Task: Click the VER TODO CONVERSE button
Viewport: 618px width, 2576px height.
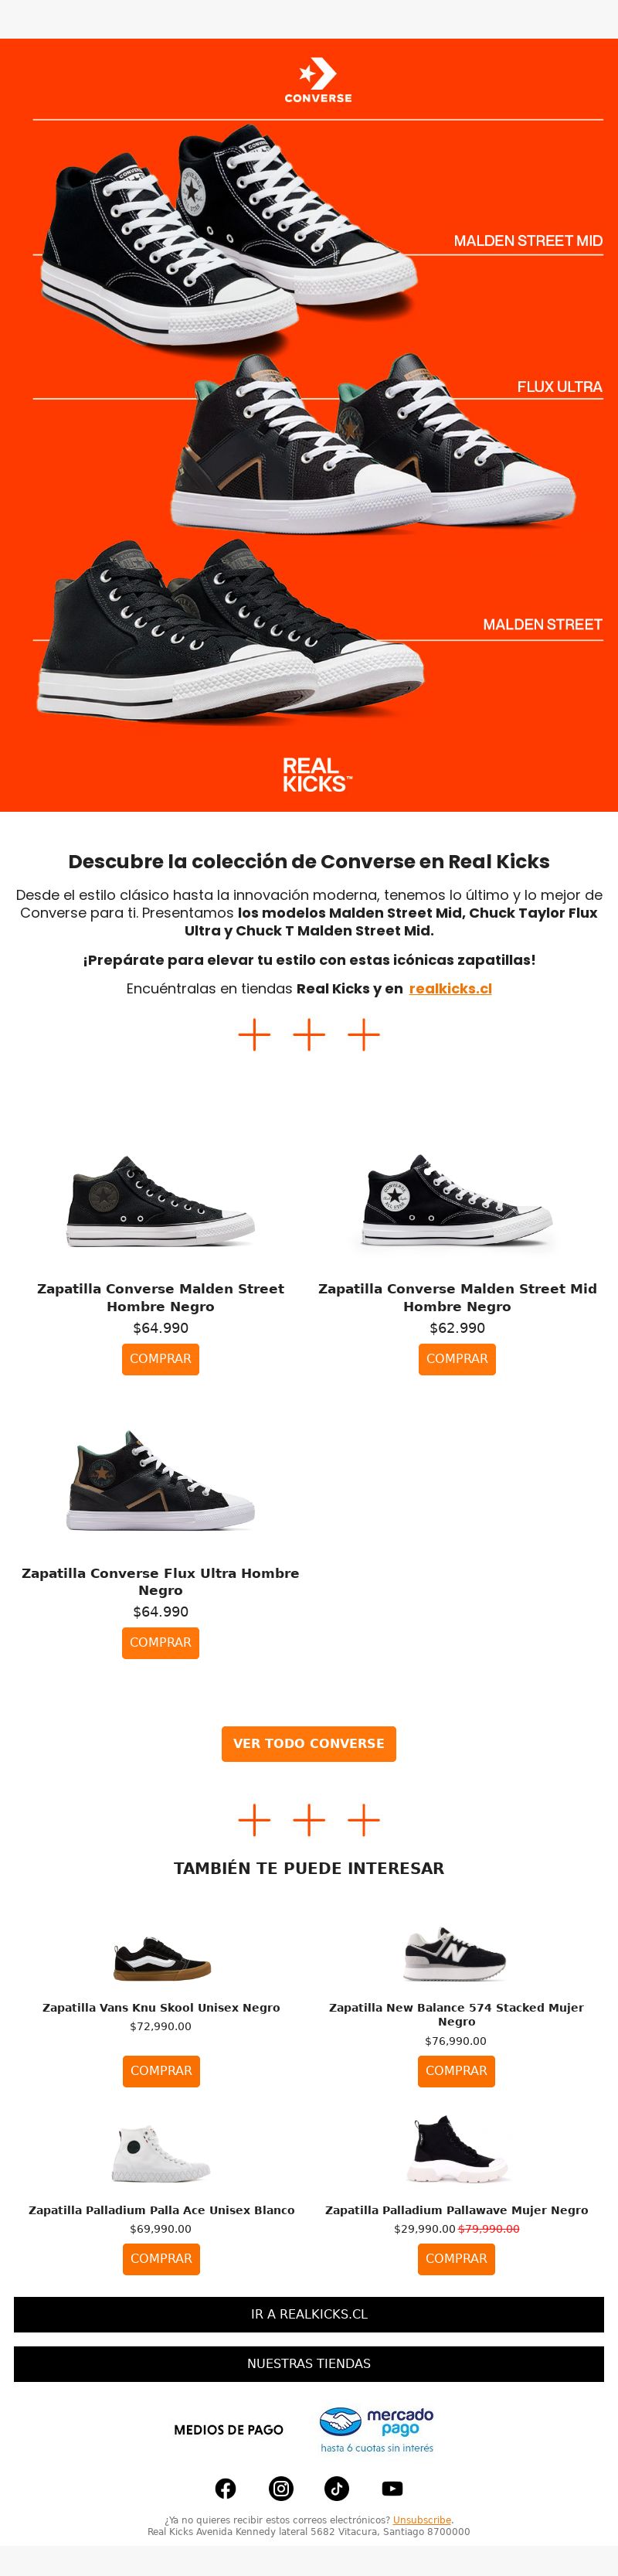Action: tap(309, 1744)
